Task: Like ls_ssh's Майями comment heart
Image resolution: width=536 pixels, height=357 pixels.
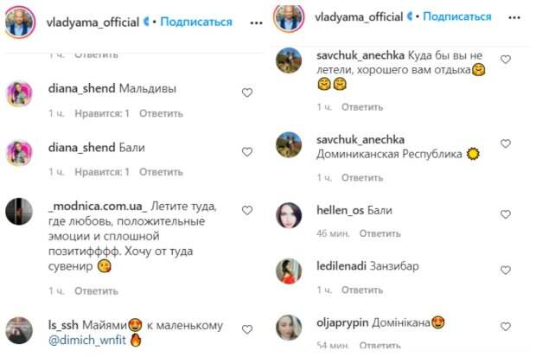Action: [247, 329]
